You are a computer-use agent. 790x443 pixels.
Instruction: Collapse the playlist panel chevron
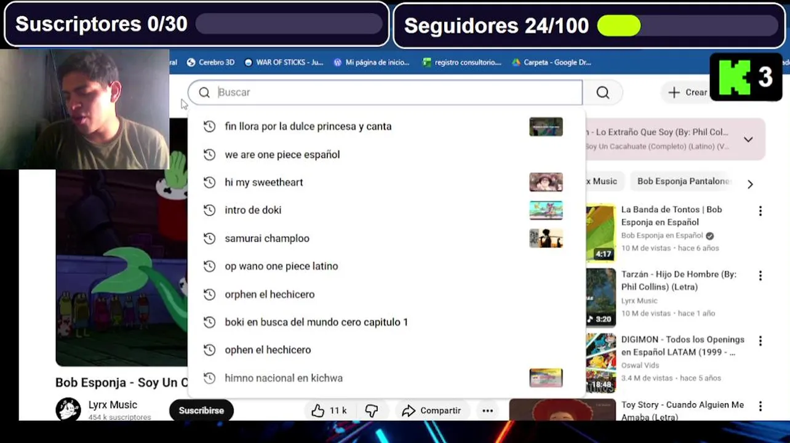click(748, 140)
